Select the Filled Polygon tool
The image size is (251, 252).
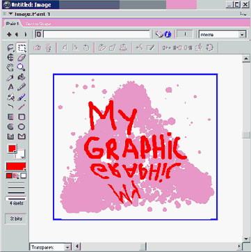10,136
